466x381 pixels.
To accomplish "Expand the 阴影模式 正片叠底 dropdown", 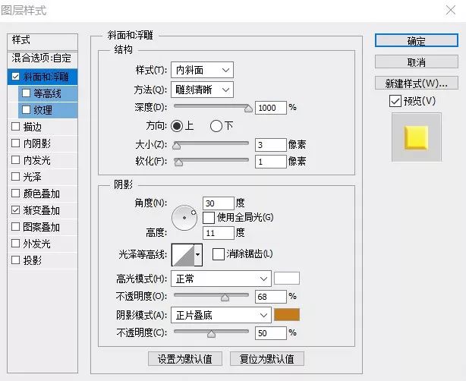I will tap(220, 314).
